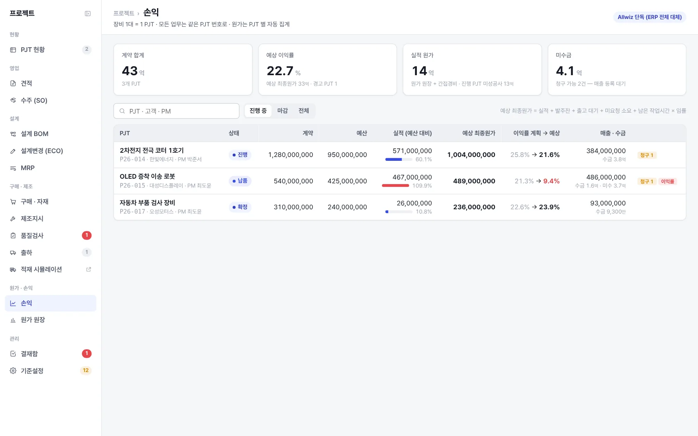Viewport: 698px width, 436px height.
Task: Open project OLED 증착 이송 로봇
Action: click(x=147, y=176)
